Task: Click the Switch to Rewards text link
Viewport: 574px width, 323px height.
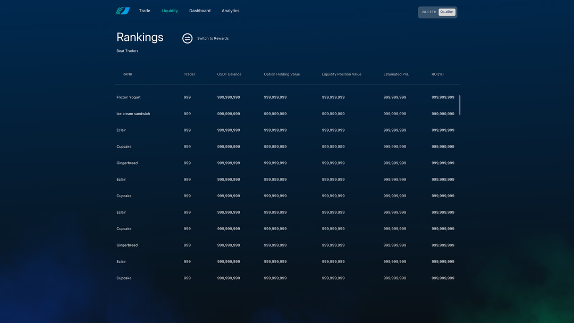Action: click(213, 38)
